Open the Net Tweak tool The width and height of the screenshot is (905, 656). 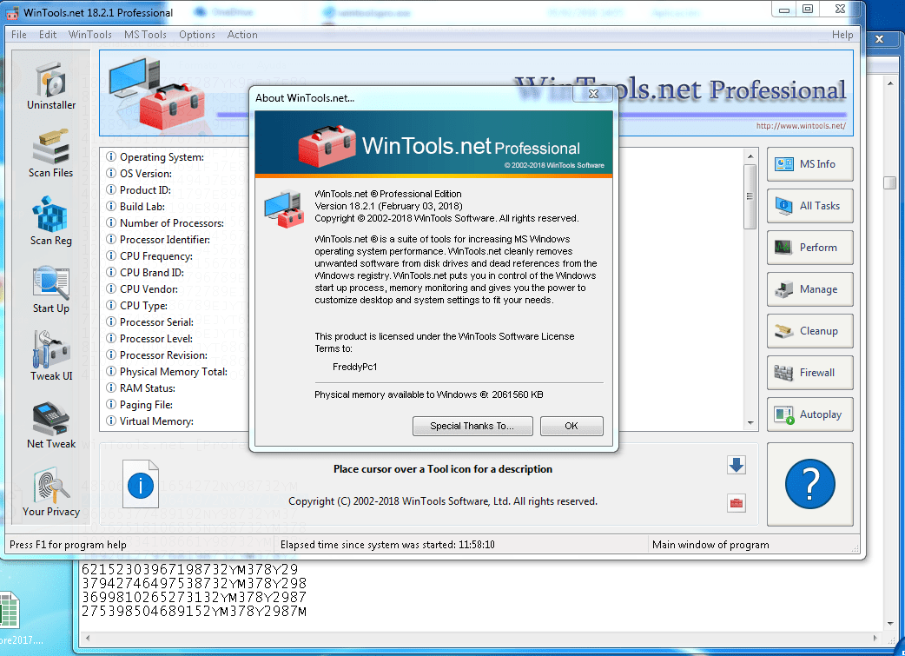point(50,424)
